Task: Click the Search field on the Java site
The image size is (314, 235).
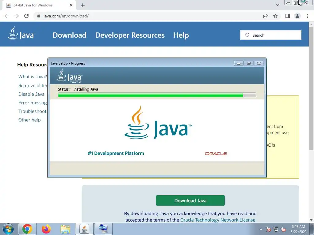Action: pos(271,35)
